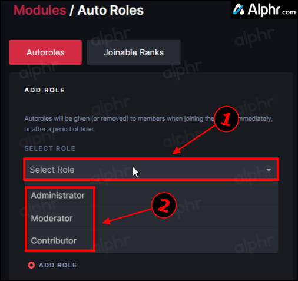
Task: Click the 'Select Role' placeholder text
Action: point(52,170)
